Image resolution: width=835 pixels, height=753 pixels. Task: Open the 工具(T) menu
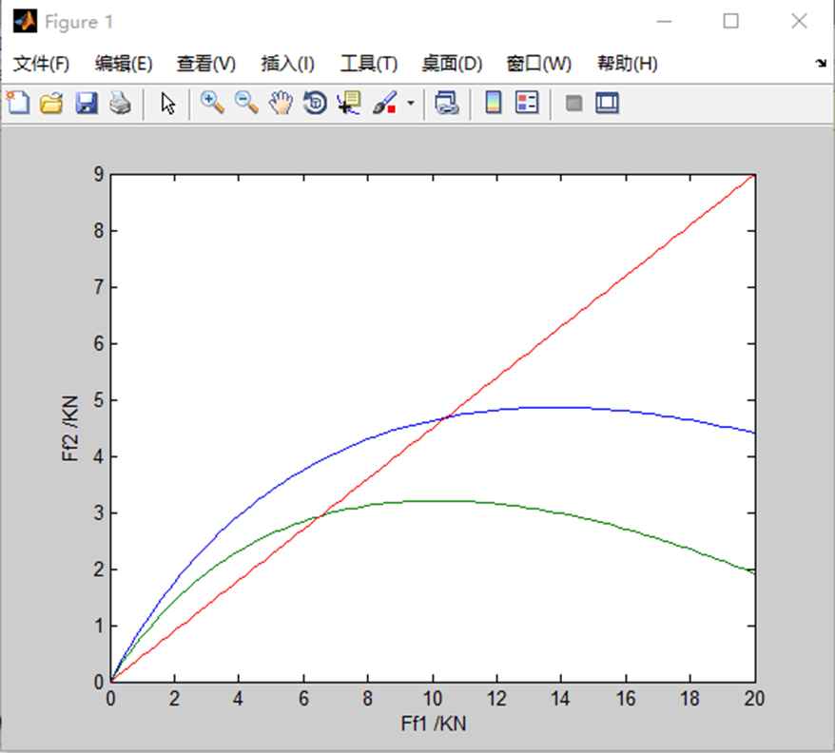369,64
